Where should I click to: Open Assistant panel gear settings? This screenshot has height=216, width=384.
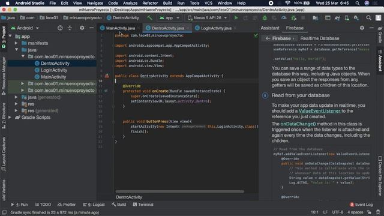pyautogui.click(x=362, y=28)
